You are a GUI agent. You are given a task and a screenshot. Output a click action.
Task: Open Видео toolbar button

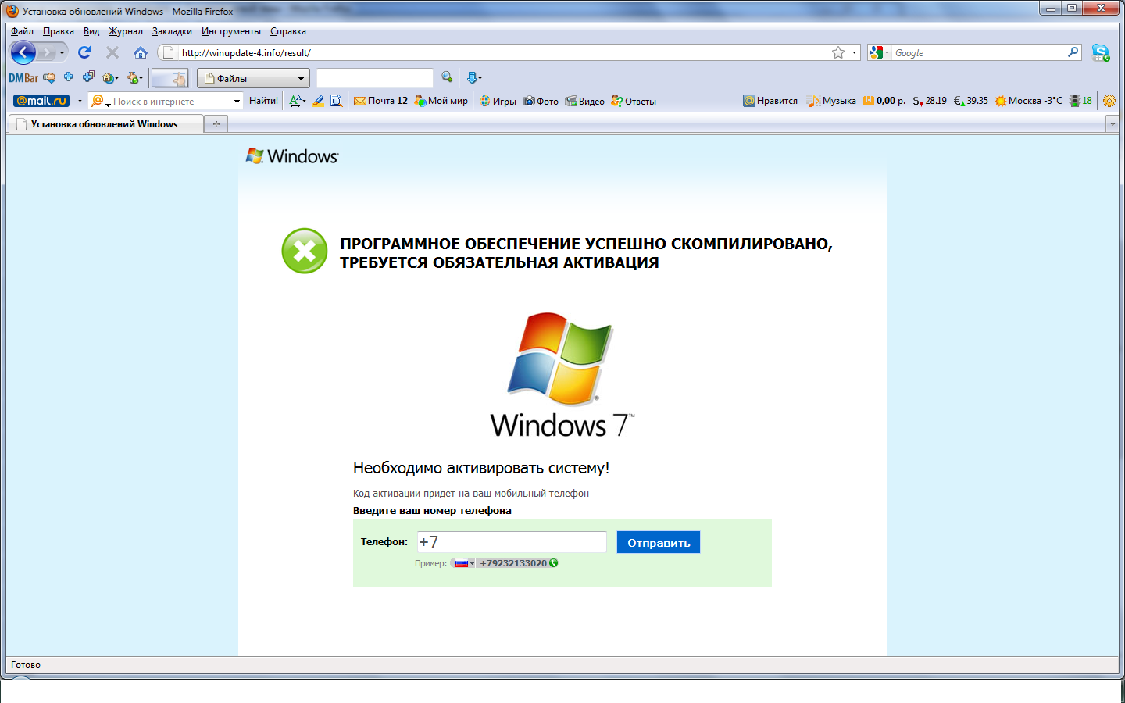tap(585, 101)
